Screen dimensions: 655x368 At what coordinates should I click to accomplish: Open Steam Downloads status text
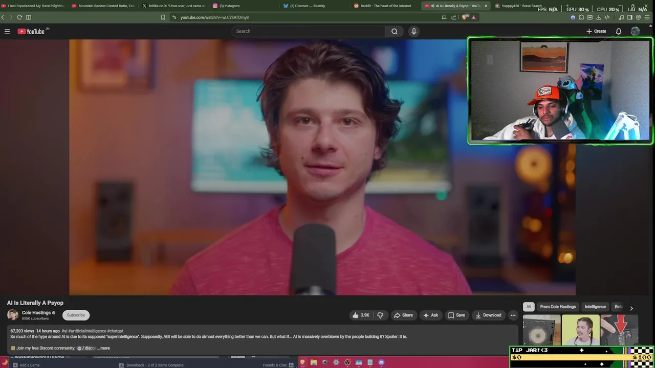[155, 365]
